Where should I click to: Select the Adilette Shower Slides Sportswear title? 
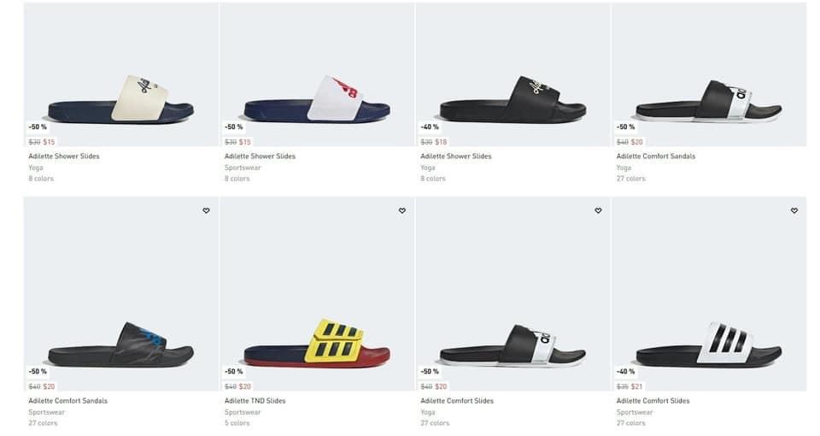pos(260,156)
